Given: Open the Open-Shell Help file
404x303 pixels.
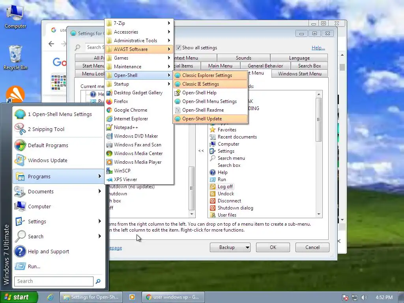Looking at the screenshot, I should pos(210,93).
